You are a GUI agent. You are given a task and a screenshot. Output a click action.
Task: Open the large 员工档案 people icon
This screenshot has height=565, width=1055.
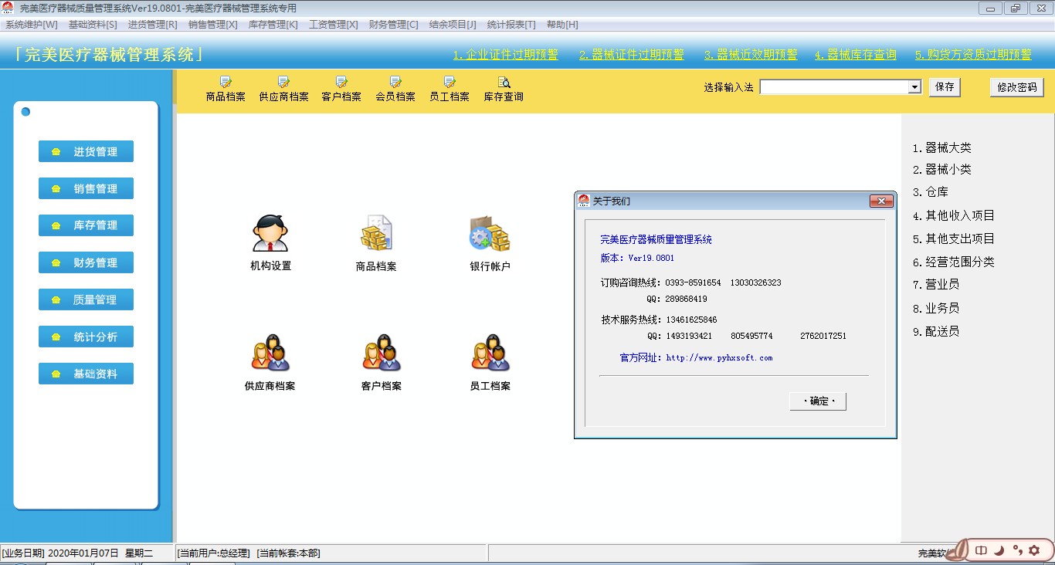[490, 354]
